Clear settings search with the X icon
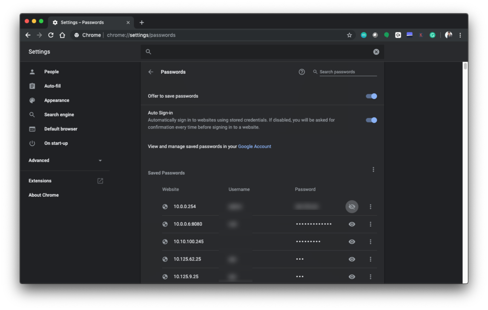 [x=376, y=52]
